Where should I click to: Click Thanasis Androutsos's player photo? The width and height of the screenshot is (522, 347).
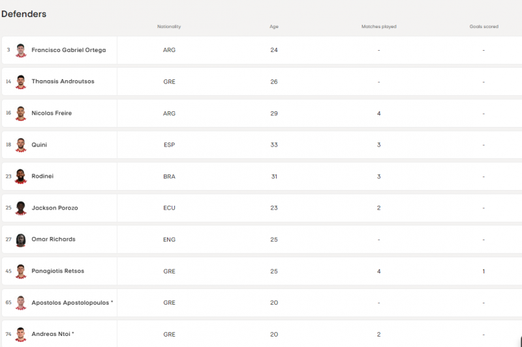pos(21,82)
